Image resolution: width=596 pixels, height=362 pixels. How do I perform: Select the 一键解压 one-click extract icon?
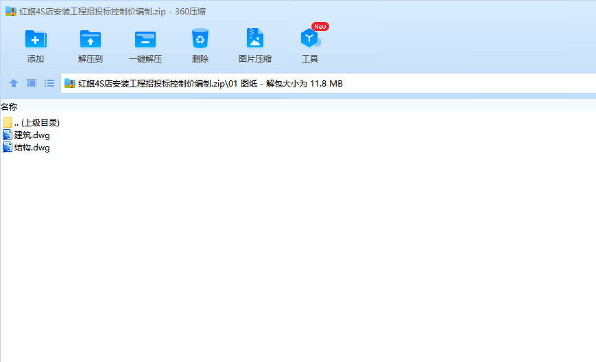[145, 39]
